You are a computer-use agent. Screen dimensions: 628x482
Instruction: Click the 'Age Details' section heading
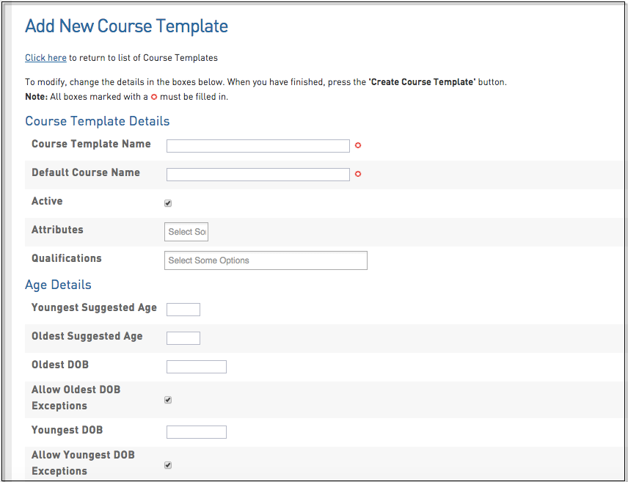point(58,285)
